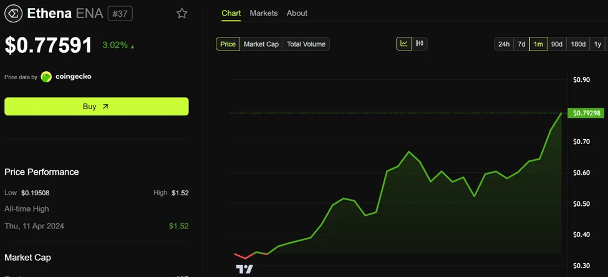Switch to line chart view icon
The image size is (608, 277).
click(403, 44)
